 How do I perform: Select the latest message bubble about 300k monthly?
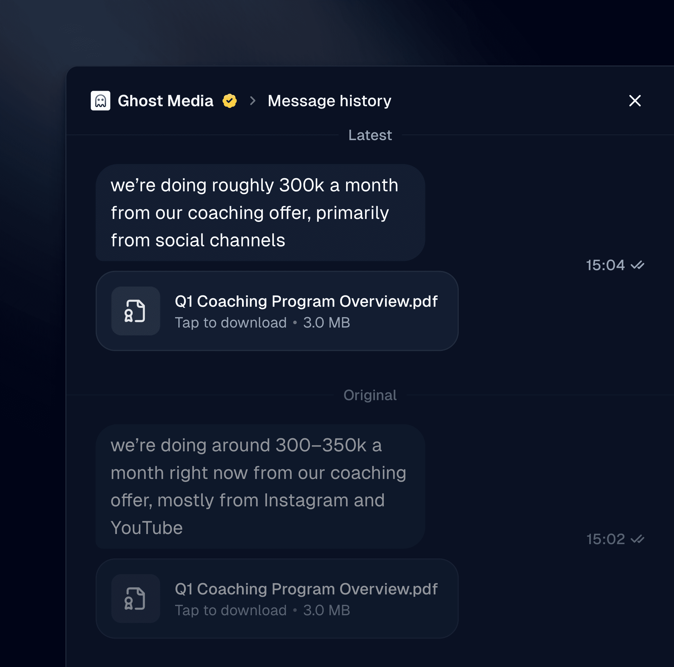pyautogui.click(x=260, y=212)
